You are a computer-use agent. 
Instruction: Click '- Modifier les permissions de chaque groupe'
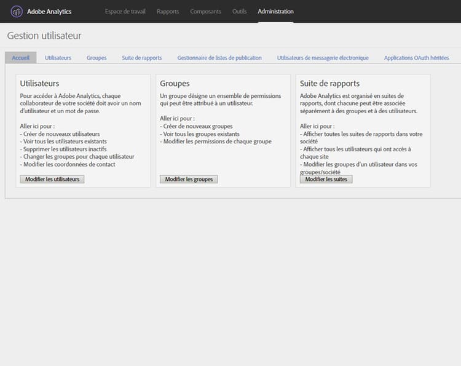point(216,141)
